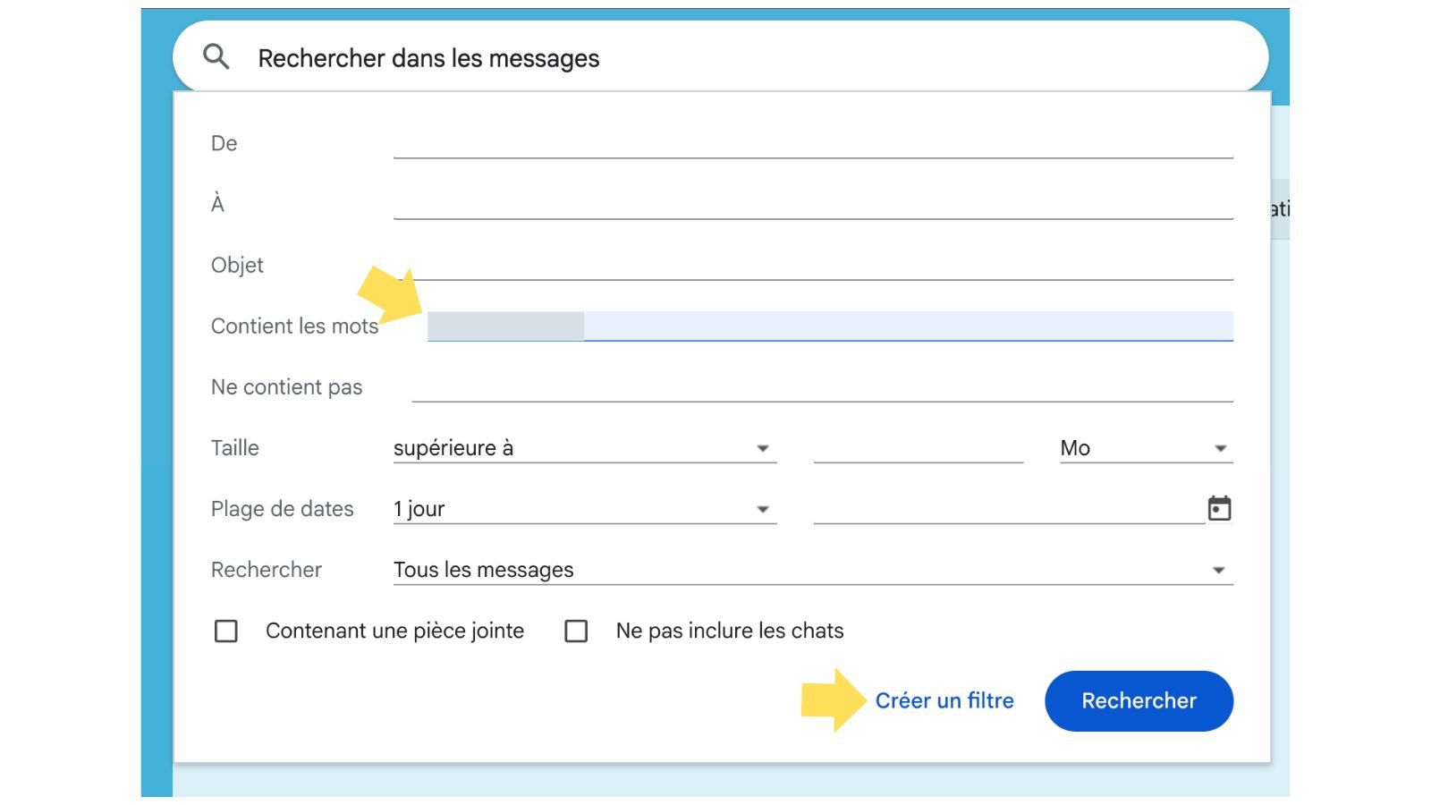Click 'Rechercher dans les messages' search bar
The height and width of the screenshot is (805, 1431).
tap(715, 58)
